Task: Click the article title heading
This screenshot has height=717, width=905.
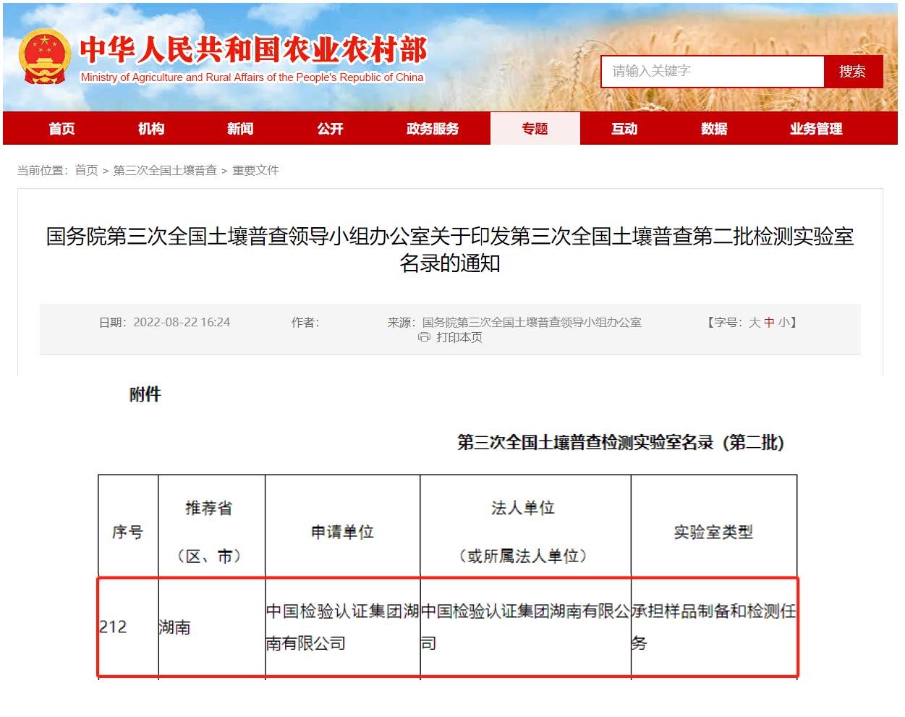Action: point(450,250)
